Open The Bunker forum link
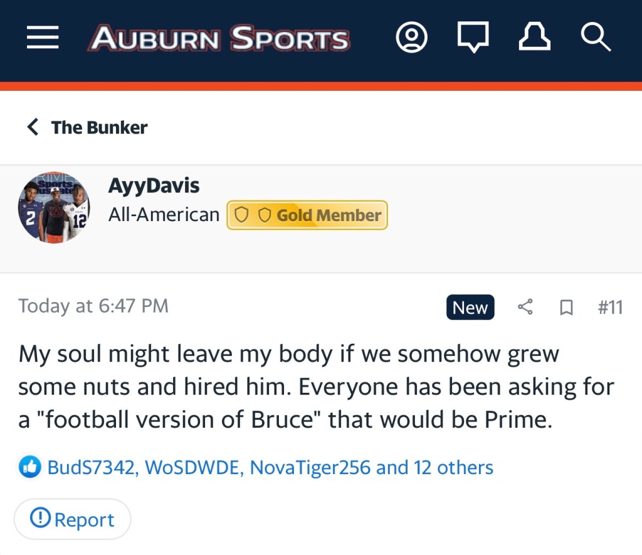 tap(99, 127)
